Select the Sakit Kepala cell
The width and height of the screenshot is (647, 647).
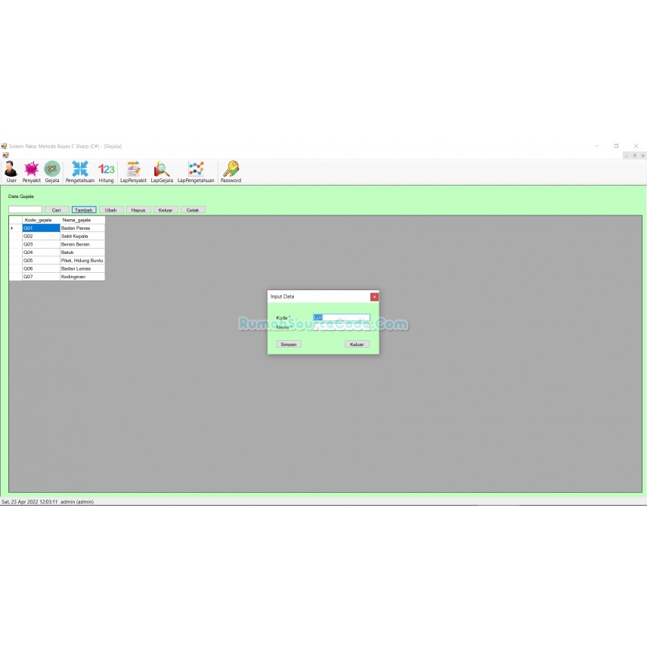(82, 236)
